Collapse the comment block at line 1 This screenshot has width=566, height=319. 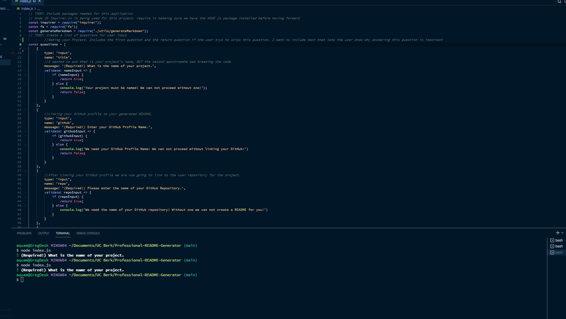25,14
